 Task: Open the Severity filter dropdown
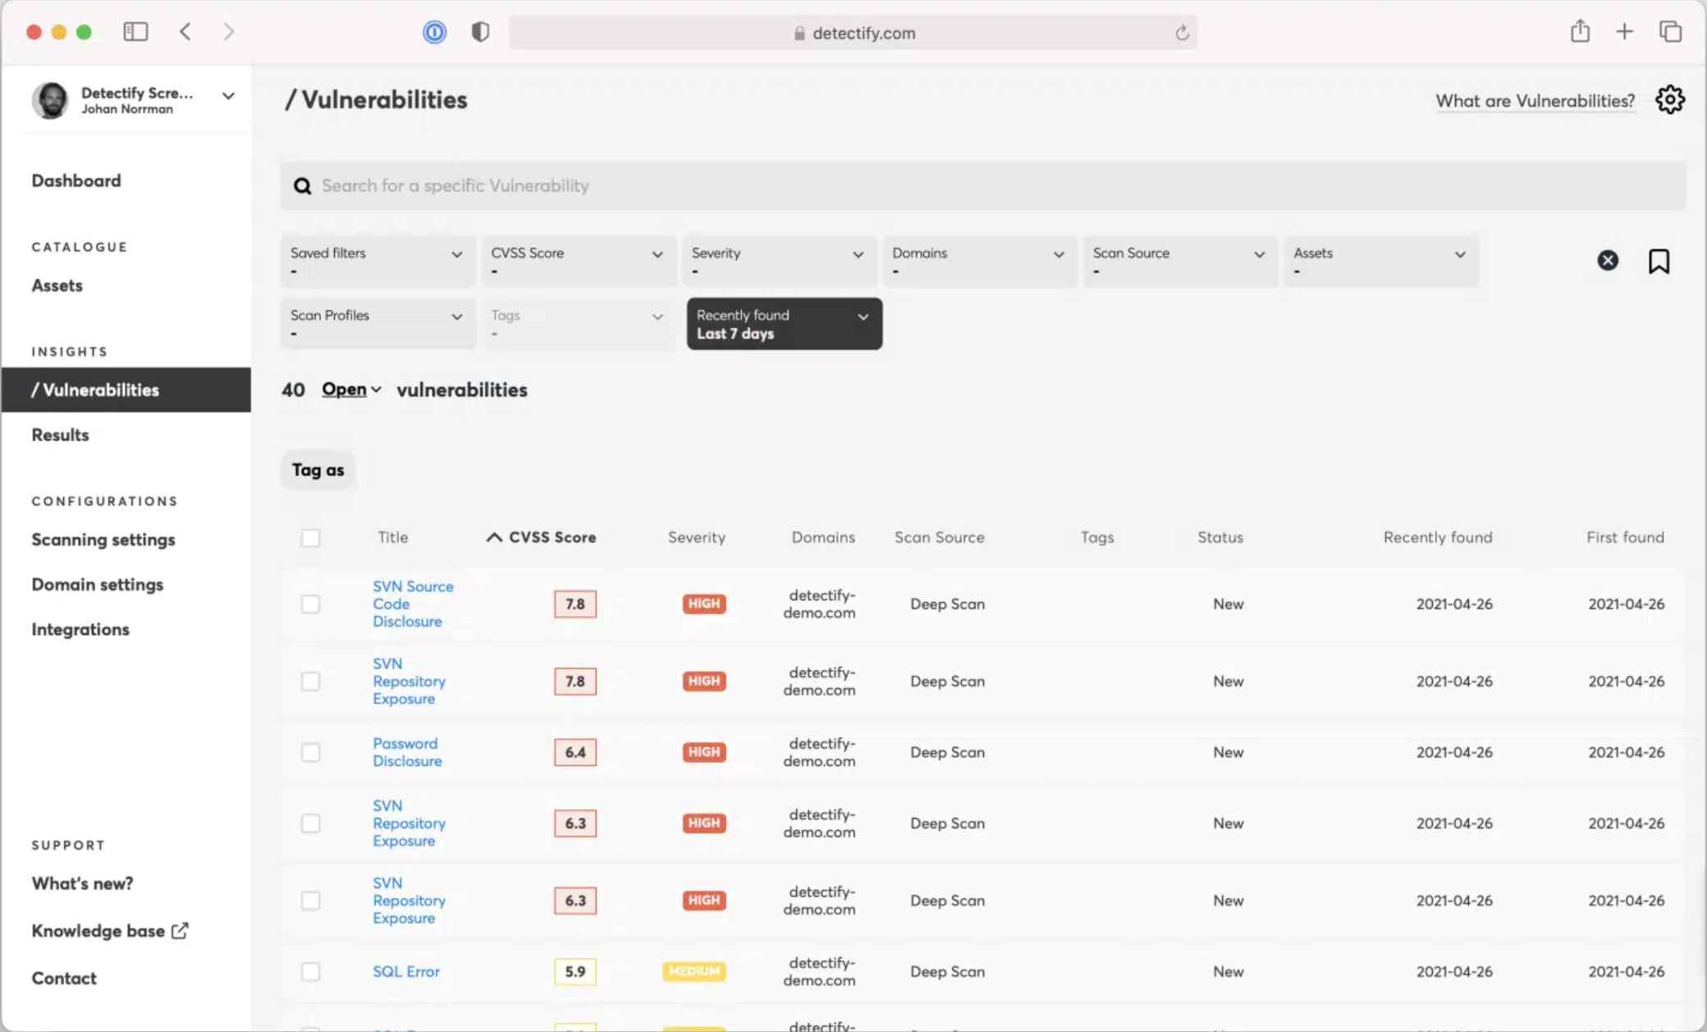[x=778, y=261]
